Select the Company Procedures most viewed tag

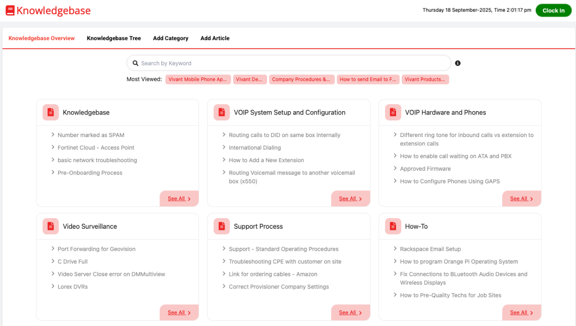point(301,80)
